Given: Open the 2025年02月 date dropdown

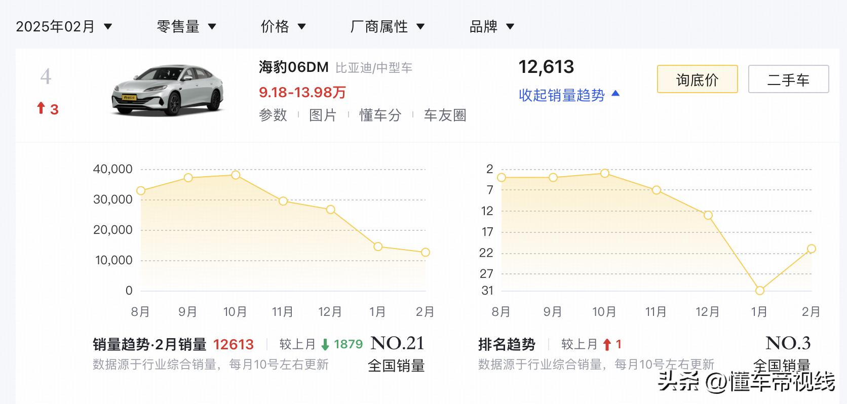Looking at the screenshot, I should [x=64, y=26].
